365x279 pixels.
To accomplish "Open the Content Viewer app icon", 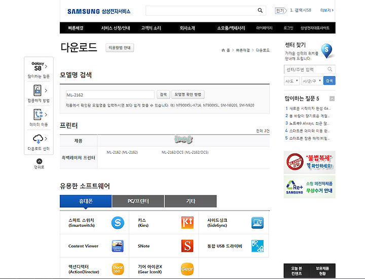I will 118,246.
